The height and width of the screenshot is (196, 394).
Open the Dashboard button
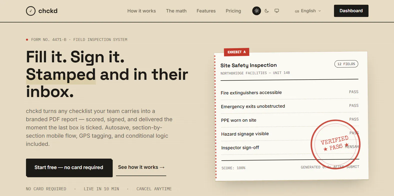tap(351, 11)
